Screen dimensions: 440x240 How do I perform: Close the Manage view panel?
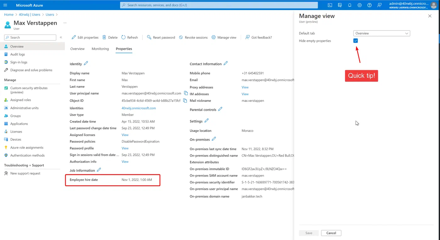[430, 16]
